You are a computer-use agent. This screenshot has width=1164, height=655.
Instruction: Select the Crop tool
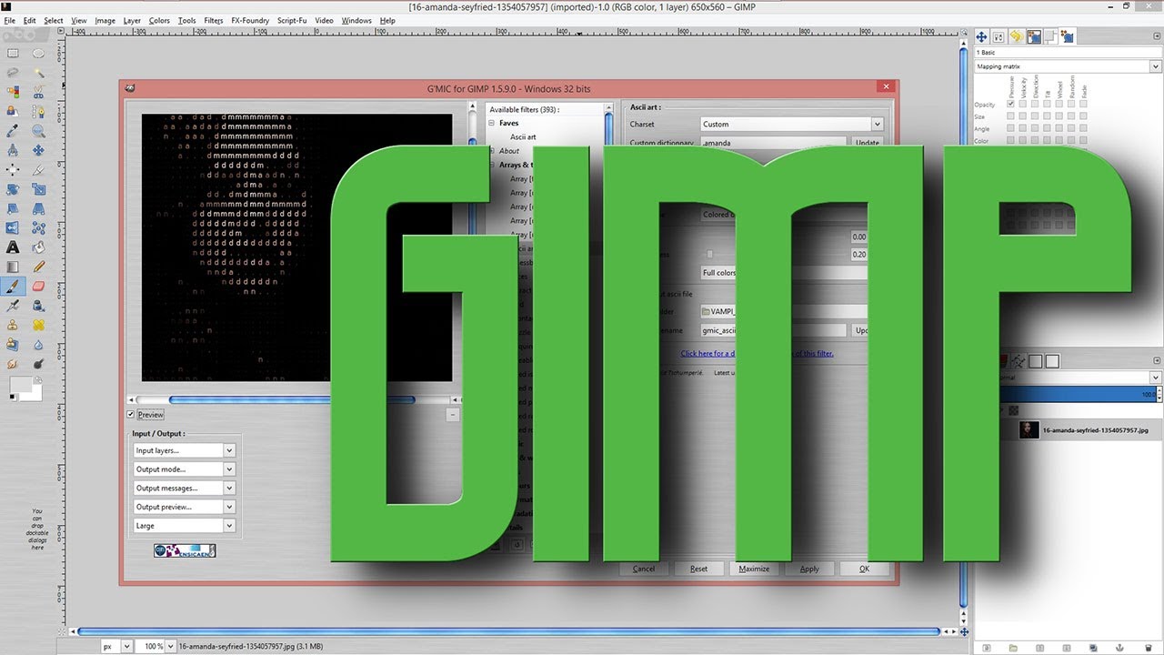[39, 169]
